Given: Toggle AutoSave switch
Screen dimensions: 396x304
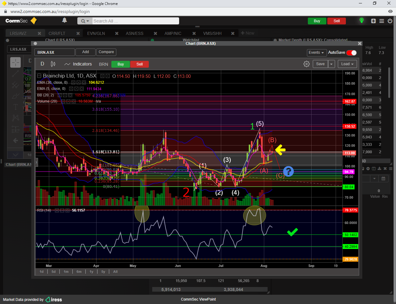Looking at the screenshot, I should point(351,53).
